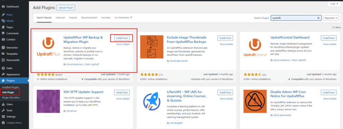Click the Pages icon in sidebar
Image resolution: width=343 pixels, height=129 pixels.
pyautogui.click(x=3, y=27)
